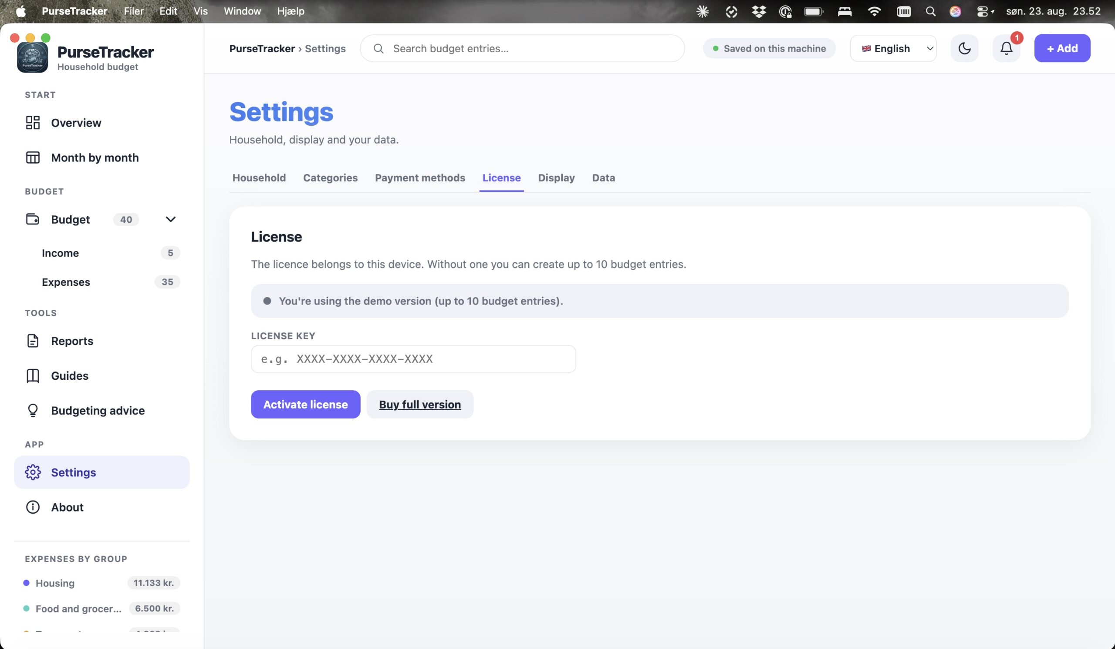Click the Housing color dot

[26, 583]
